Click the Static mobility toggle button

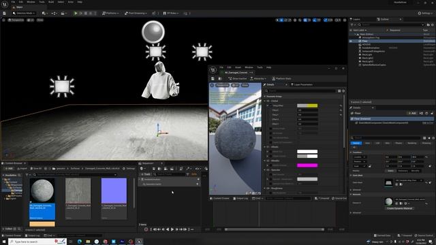coord(390,171)
